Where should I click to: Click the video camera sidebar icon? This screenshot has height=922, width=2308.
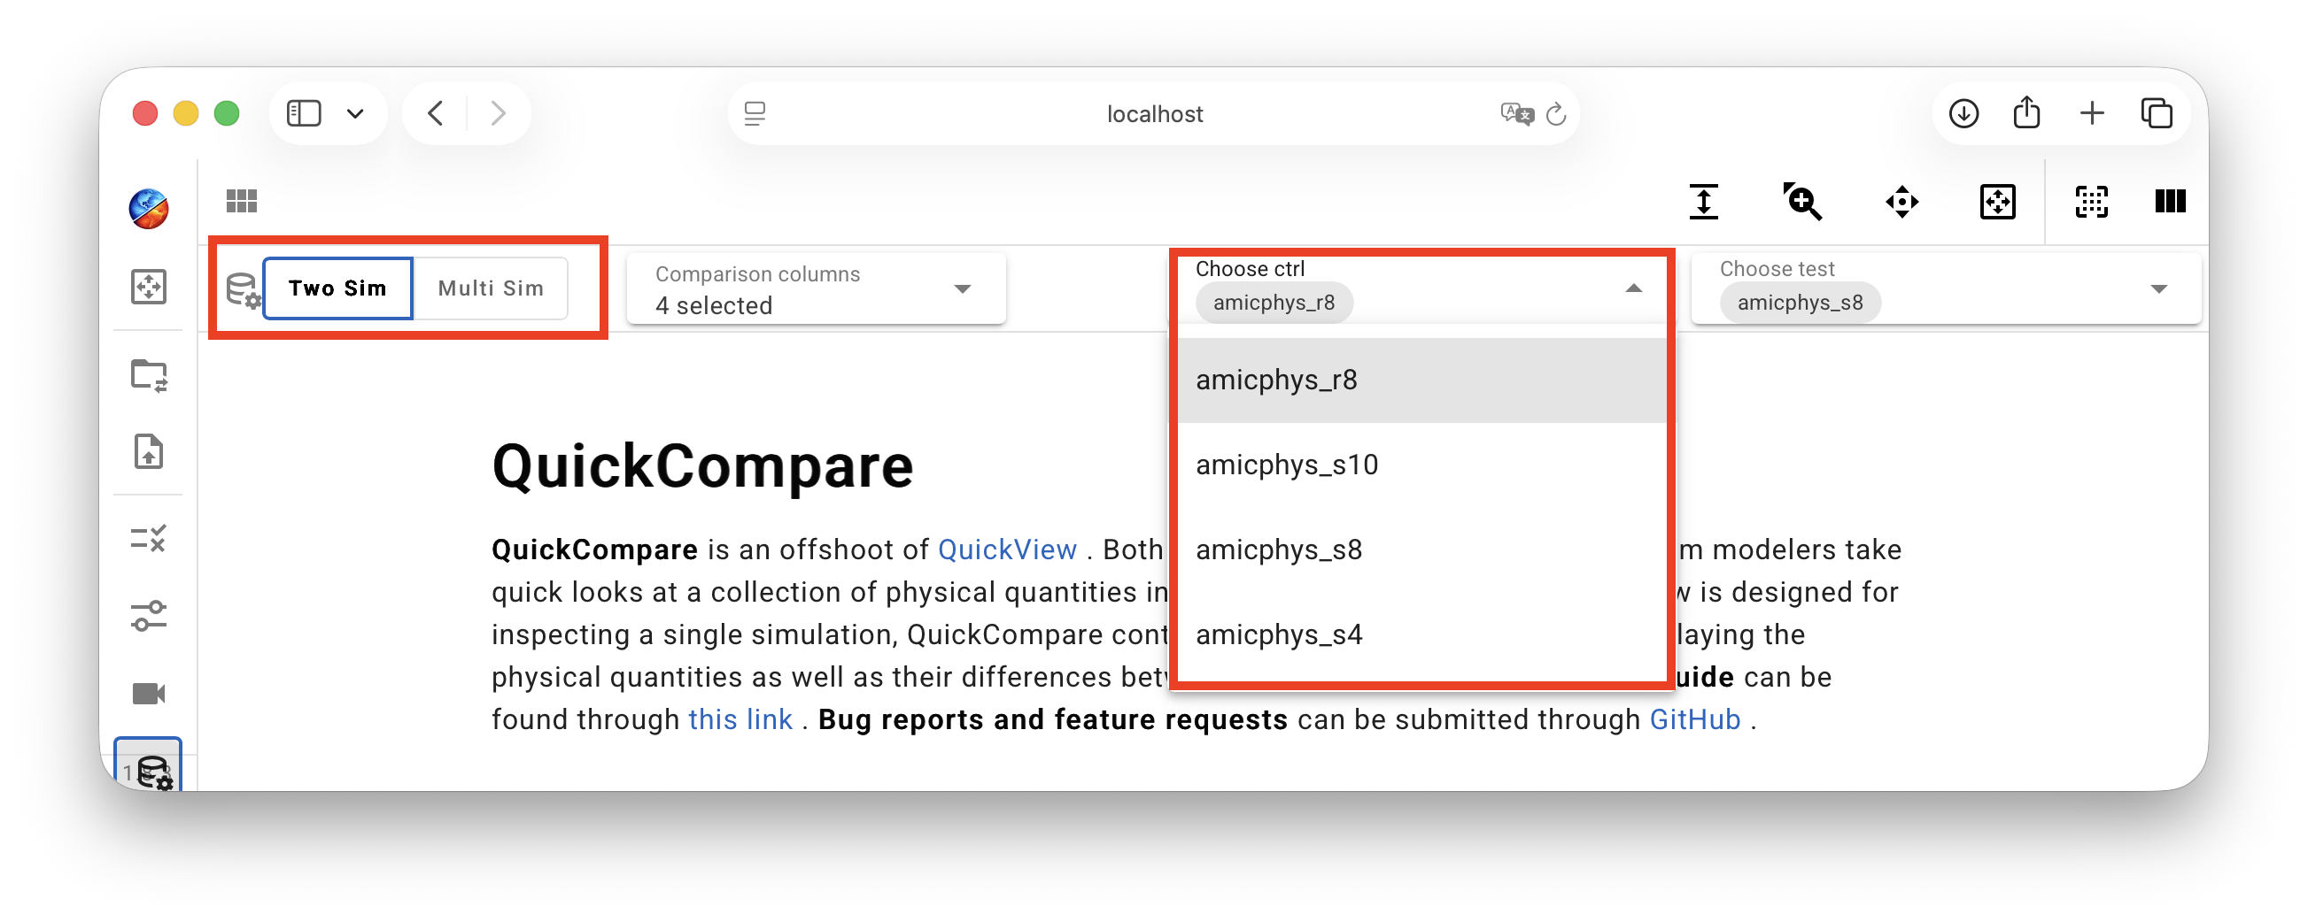pyautogui.click(x=149, y=694)
